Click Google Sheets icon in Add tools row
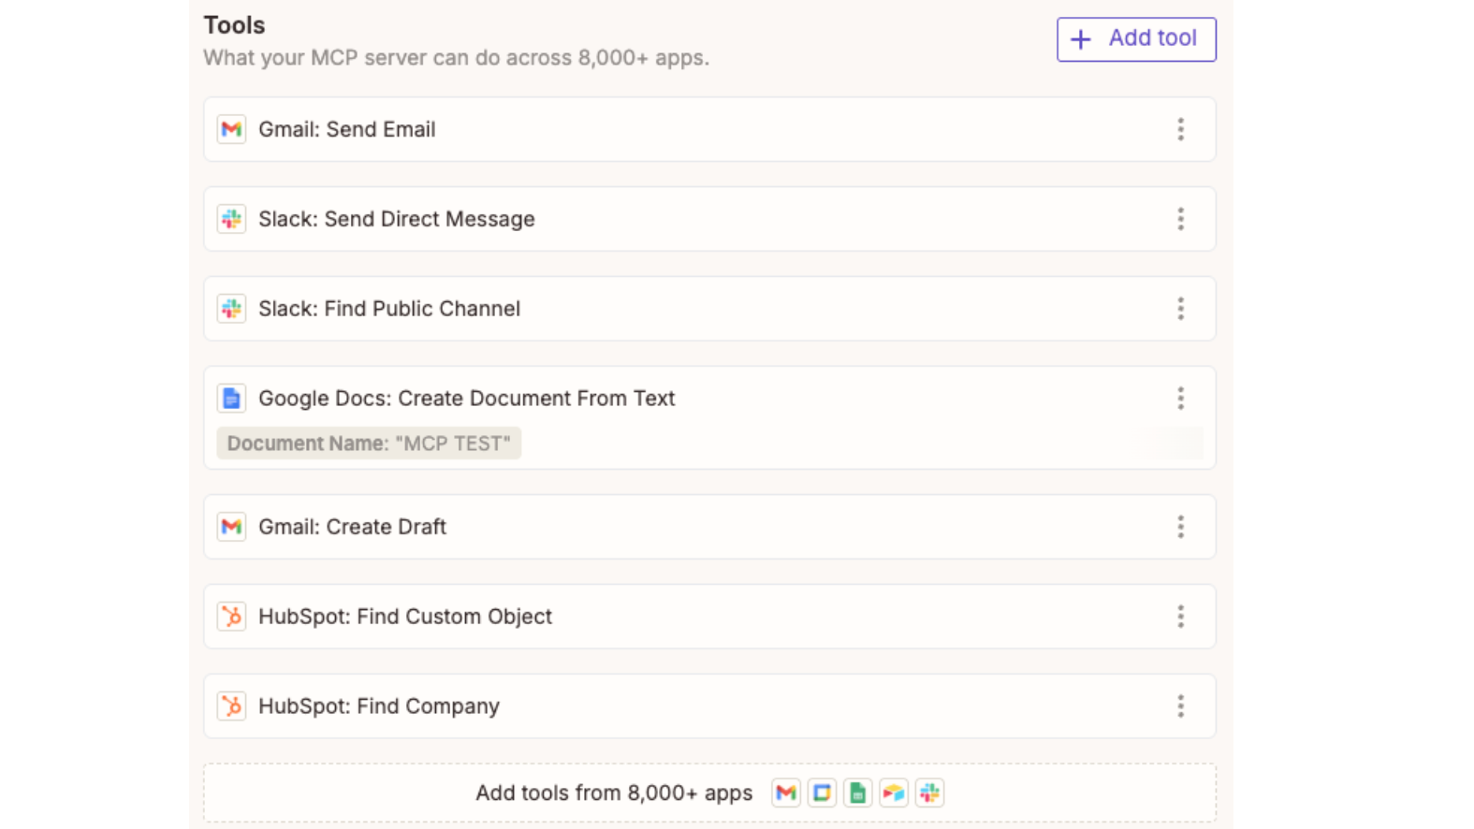Image resolution: width=1474 pixels, height=829 pixels. point(857,793)
